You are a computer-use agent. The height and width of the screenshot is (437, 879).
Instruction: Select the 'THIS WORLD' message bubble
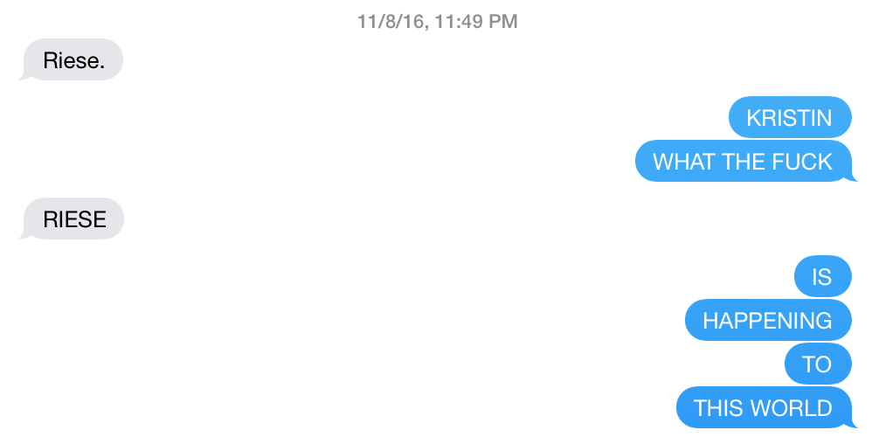coord(764,408)
